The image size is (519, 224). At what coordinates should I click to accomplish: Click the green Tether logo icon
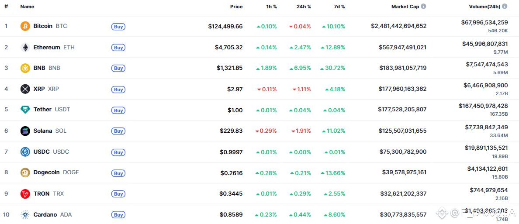(x=25, y=110)
